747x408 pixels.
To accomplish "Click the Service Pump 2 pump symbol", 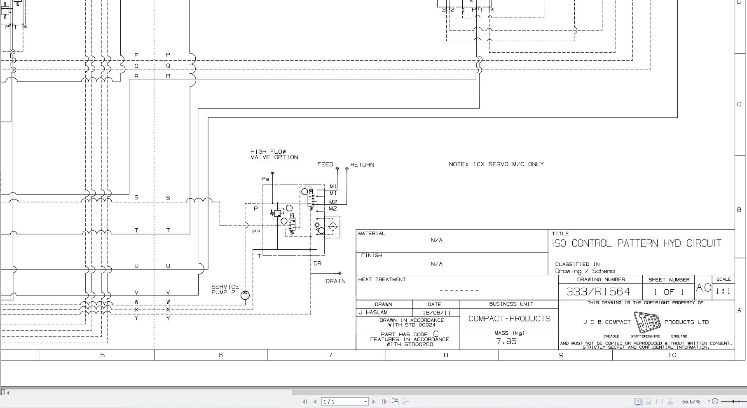I will click(x=245, y=295).
